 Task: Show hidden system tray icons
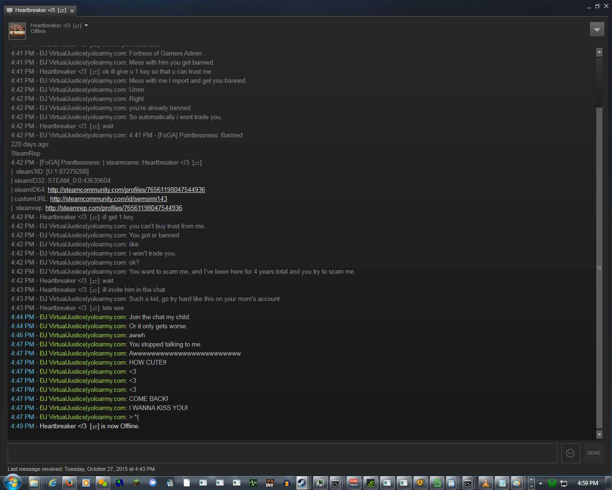[x=540, y=483]
